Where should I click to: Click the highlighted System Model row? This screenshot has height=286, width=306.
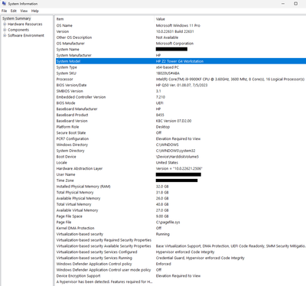tap(181, 61)
